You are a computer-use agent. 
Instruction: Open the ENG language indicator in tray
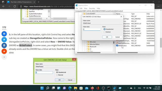click(139, 88)
